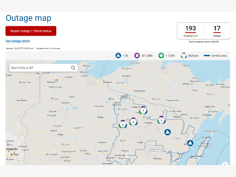Screen dimensions: 236x177
Task: Open the Get outage alerts link
Action: tap(18, 41)
